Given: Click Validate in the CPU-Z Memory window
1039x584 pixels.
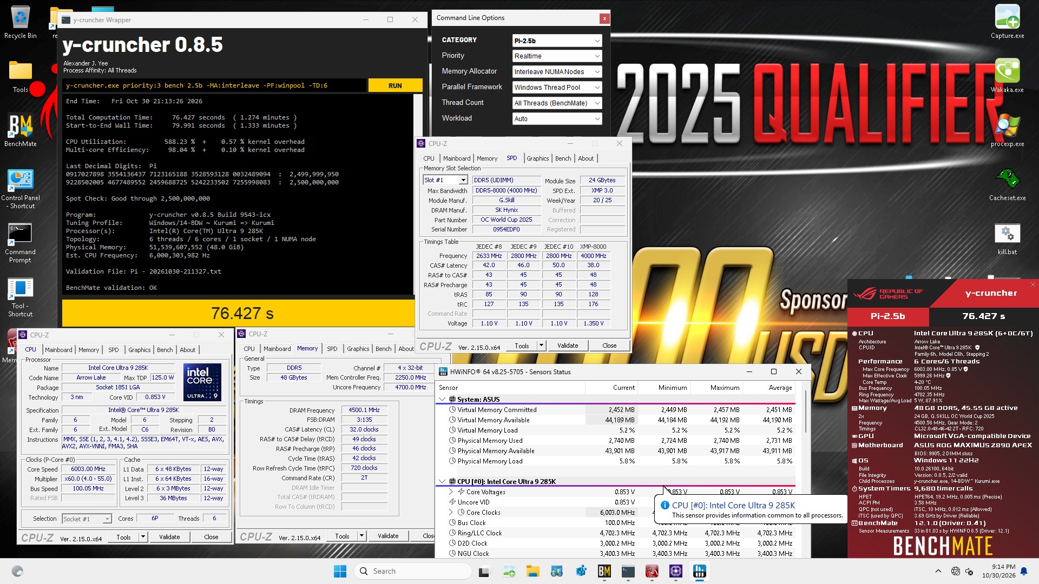Looking at the screenshot, I should (388, 536).
